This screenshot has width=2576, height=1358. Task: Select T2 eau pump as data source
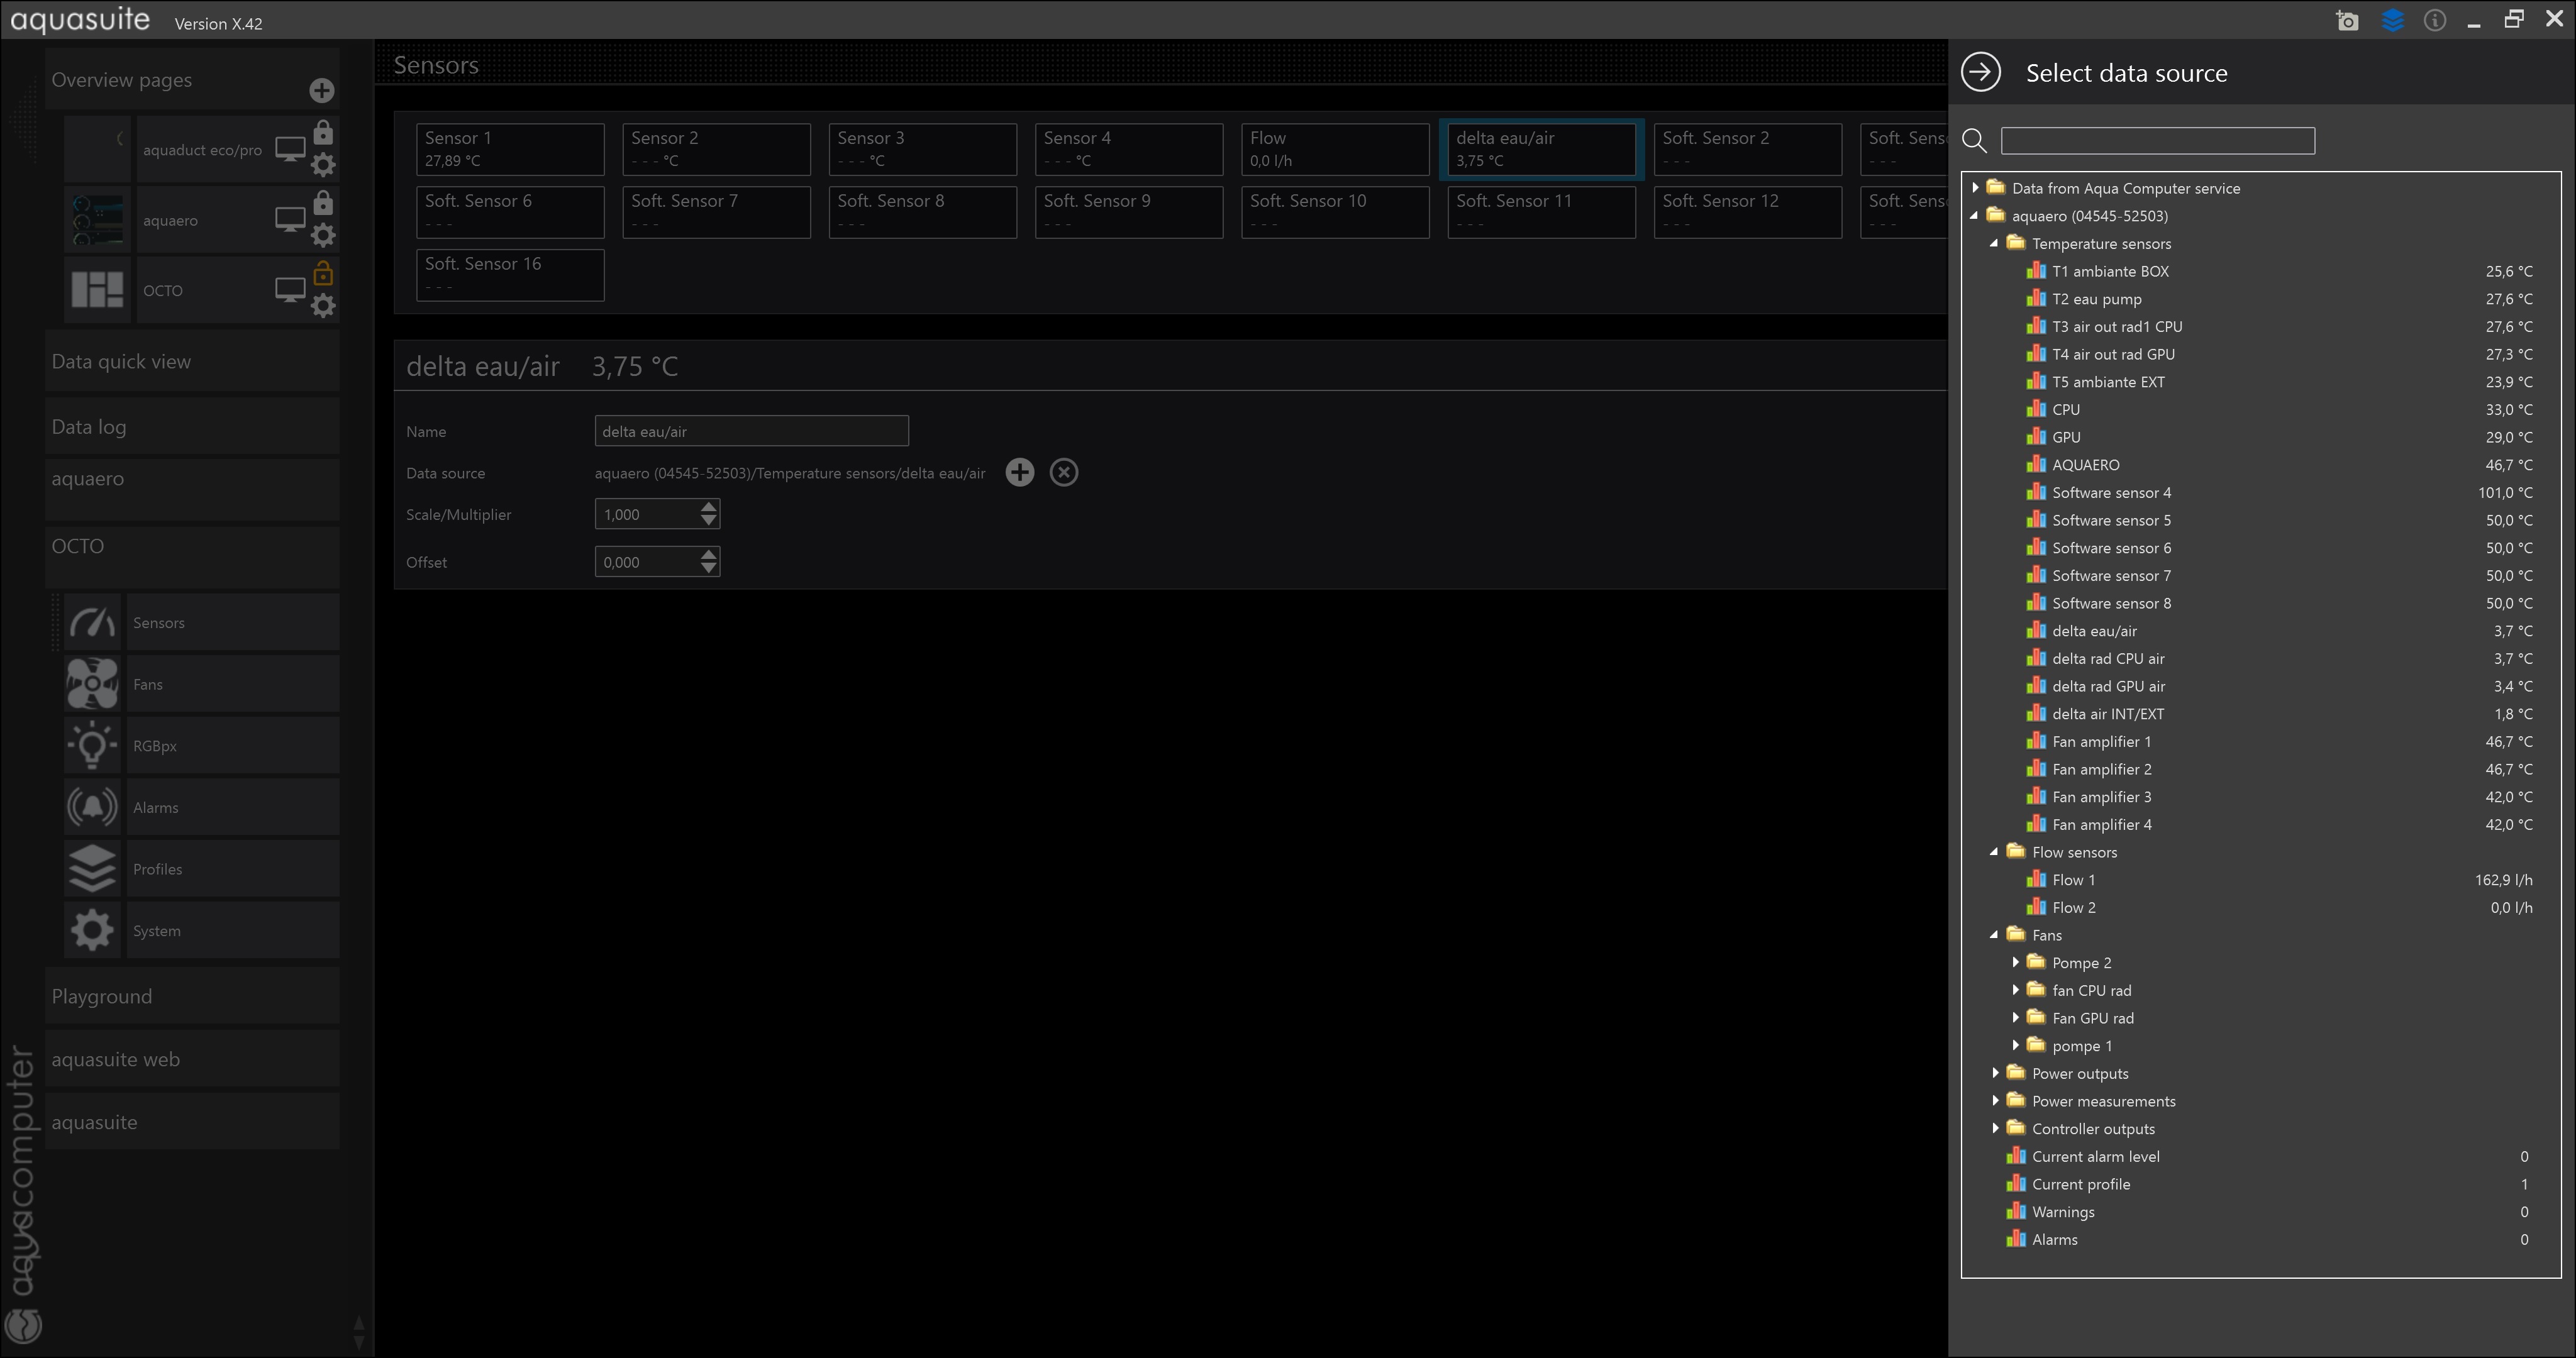tap(2096, 299)
